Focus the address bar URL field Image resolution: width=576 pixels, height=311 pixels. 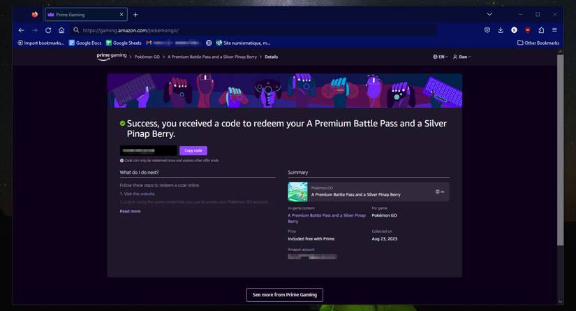[x=253, y=30]
